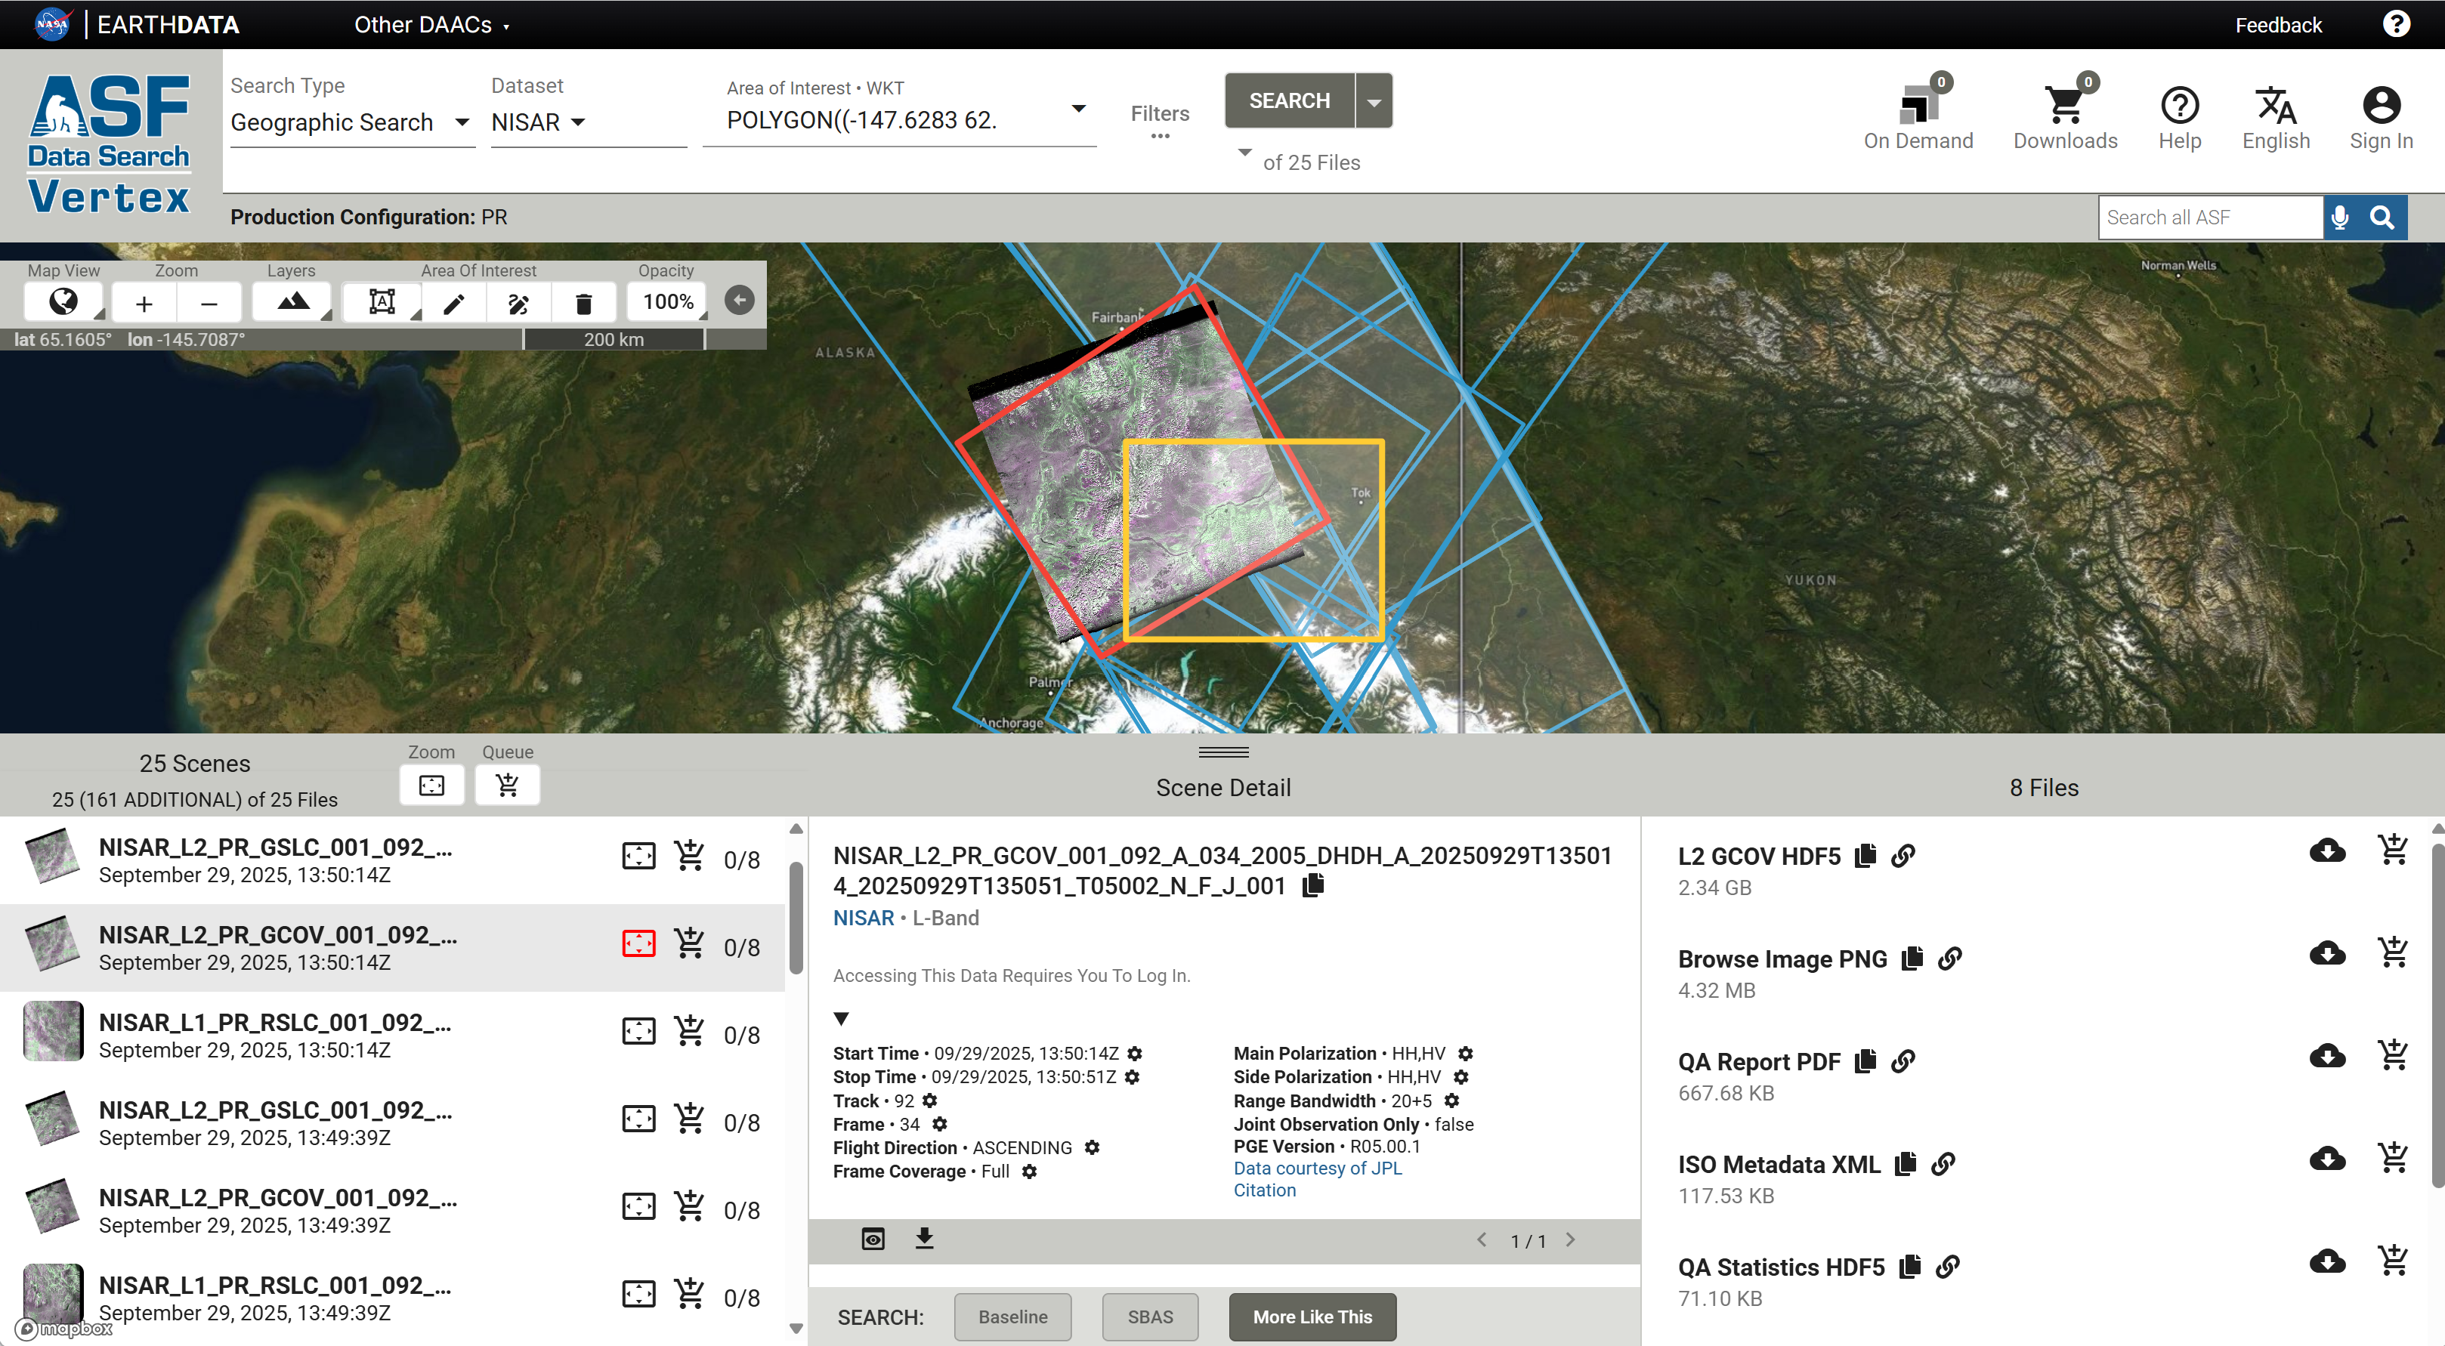Toggle zoom-to-scene for selected GCOV scene
Viewport: 2445px width, 1346px height.
[638, 944]
